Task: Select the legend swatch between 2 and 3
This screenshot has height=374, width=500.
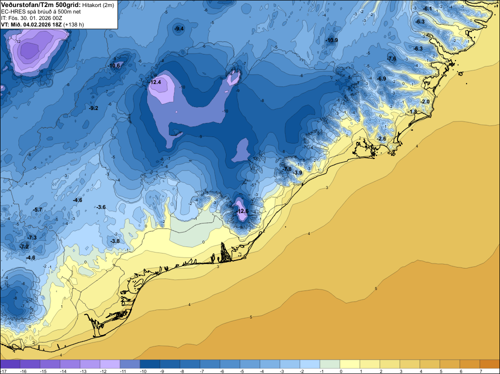Action: point(389,364)
